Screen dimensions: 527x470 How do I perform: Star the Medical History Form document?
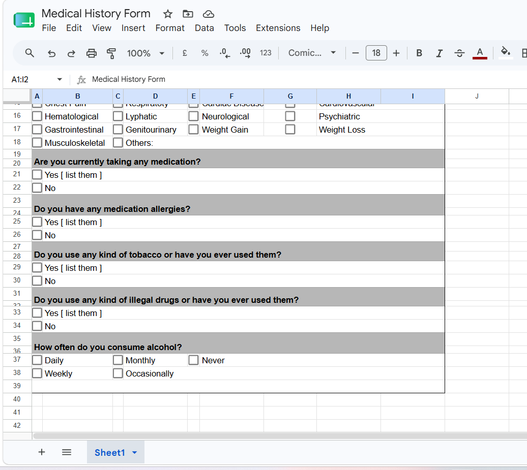[x=167, y=14]
